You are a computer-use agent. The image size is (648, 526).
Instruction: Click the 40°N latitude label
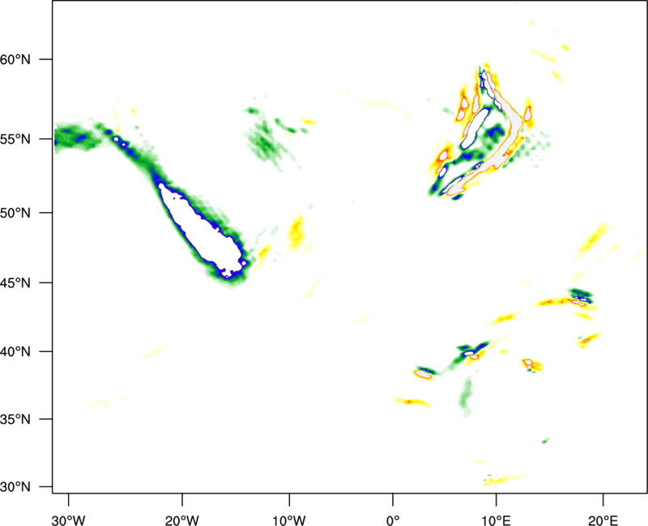coord(15,352)
